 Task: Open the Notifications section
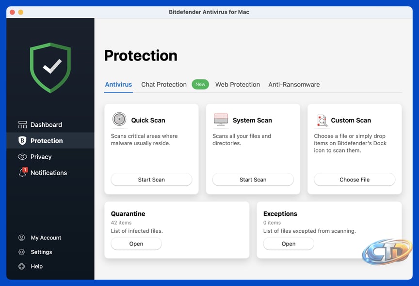click(50, 173)
